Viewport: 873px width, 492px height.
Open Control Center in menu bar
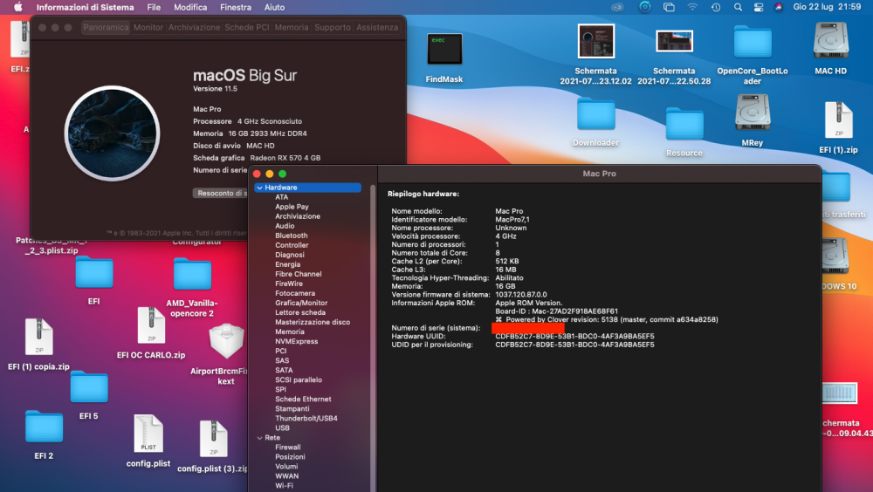point(759,7)
